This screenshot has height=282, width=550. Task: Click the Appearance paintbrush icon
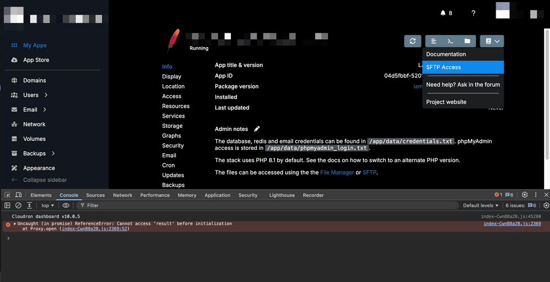click(x=14, y=168)
